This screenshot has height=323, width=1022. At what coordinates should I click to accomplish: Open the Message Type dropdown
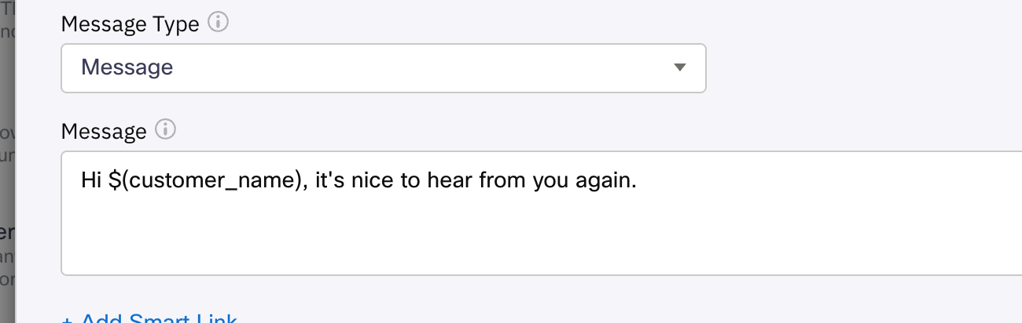pyautogui.click(x=383, y=67)
